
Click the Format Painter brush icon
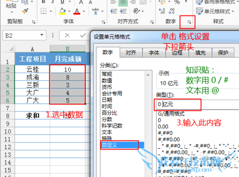pyautogui.click(x=25, y=11)
